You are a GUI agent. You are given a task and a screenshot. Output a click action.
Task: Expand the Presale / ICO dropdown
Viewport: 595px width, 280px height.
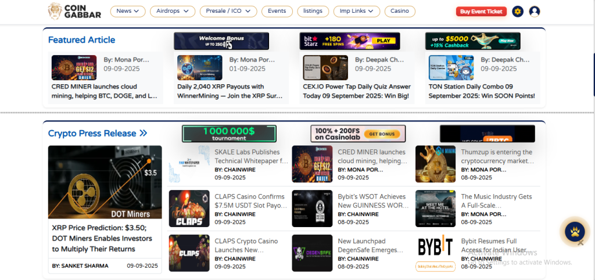228,12
